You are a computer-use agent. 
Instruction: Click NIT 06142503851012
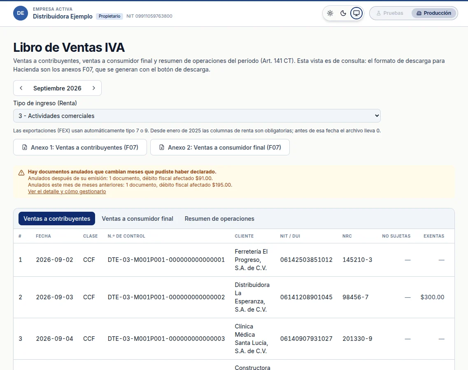[x=306, y=260]
